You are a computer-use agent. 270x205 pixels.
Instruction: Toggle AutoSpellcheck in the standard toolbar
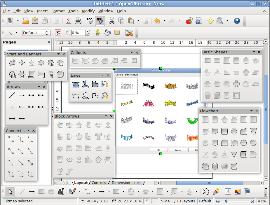pos(100,21)
